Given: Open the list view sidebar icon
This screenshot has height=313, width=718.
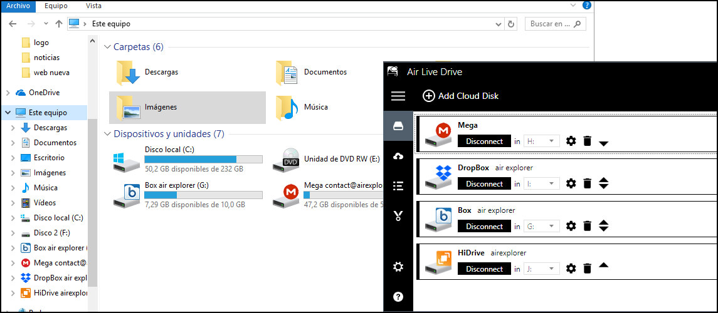Looking at the screenshot, I should pyautogui.click(x=398, y=185).
